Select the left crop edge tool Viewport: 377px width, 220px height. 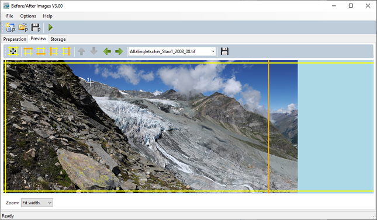tap(53, 51)
